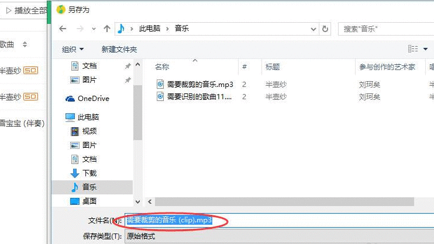The width and height of the screenshot is (434, 244).
Task: Click the forward navigation arrow
Action: pos(80,29)
